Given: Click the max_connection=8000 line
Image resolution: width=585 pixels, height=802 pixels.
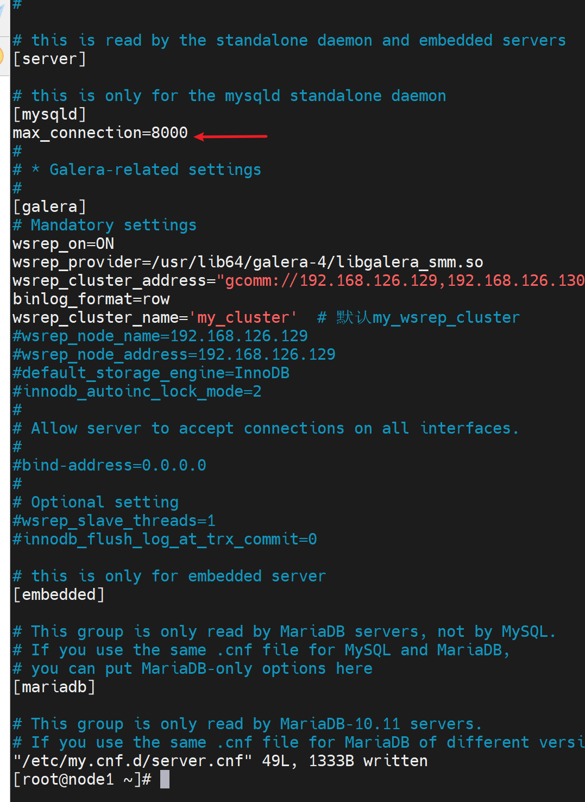Looking at the screenshot, I should click(x=100, y=133).
